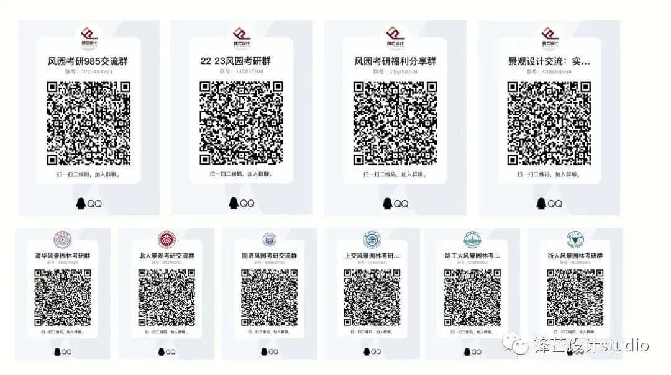671x375 pixels.
Task: Click the 哈工大风景园林考研 QR code
Action: tap(472, 297)
